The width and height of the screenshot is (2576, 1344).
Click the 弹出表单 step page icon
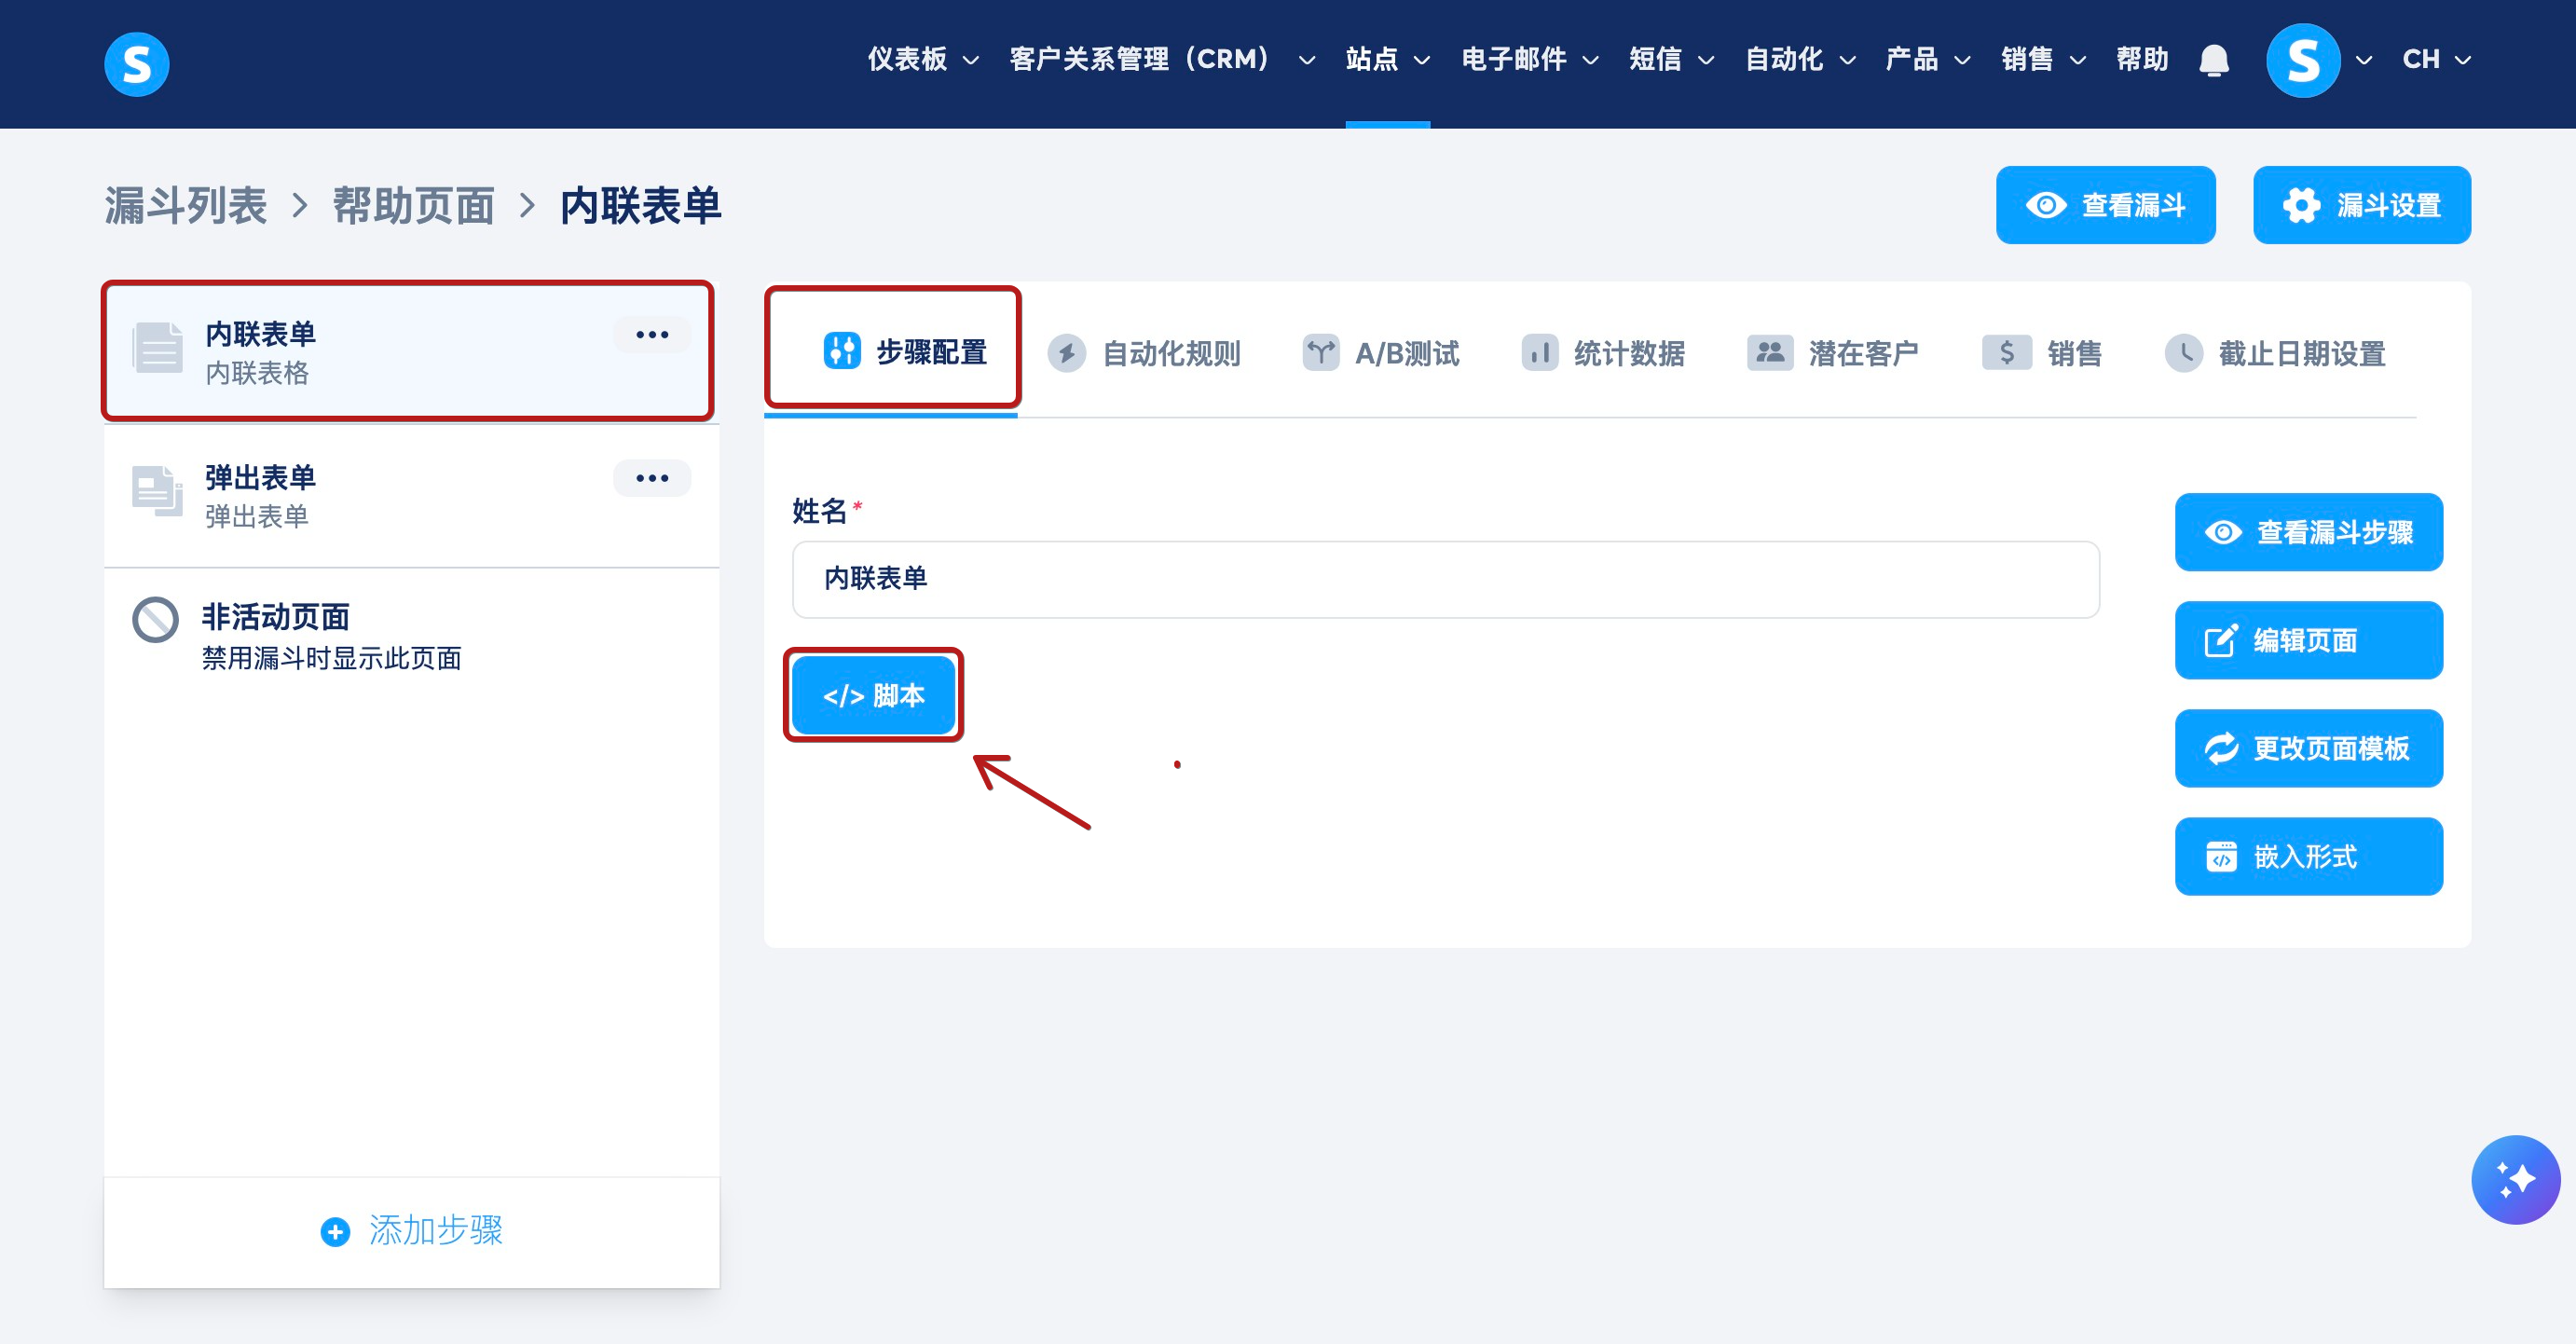pyautogui.click(x=157, y=491)
